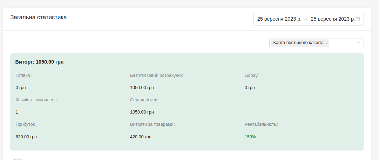The image size is (379, 160).
Task: Expand the payment filter dropdown arrow
Action: pos(358,43)
